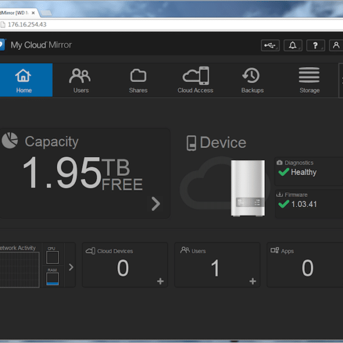Open the CPU usage indicator
Screen dimensions: 343x343
[x=53, y=257]
